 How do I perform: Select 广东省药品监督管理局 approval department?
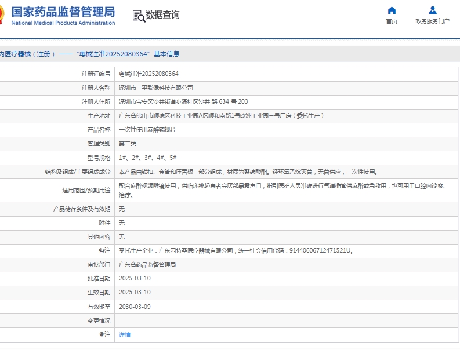(147, 265)
